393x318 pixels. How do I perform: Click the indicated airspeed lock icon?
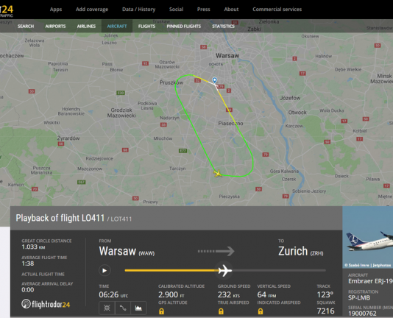pos(261,311)
